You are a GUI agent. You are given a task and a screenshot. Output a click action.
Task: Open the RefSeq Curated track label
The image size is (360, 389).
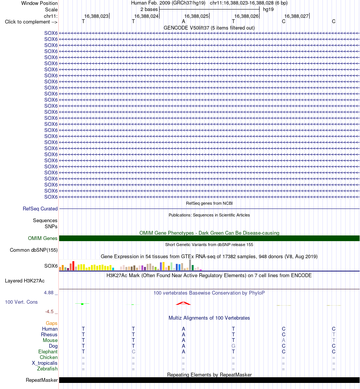pyautogui.click(x=40, y=209)
